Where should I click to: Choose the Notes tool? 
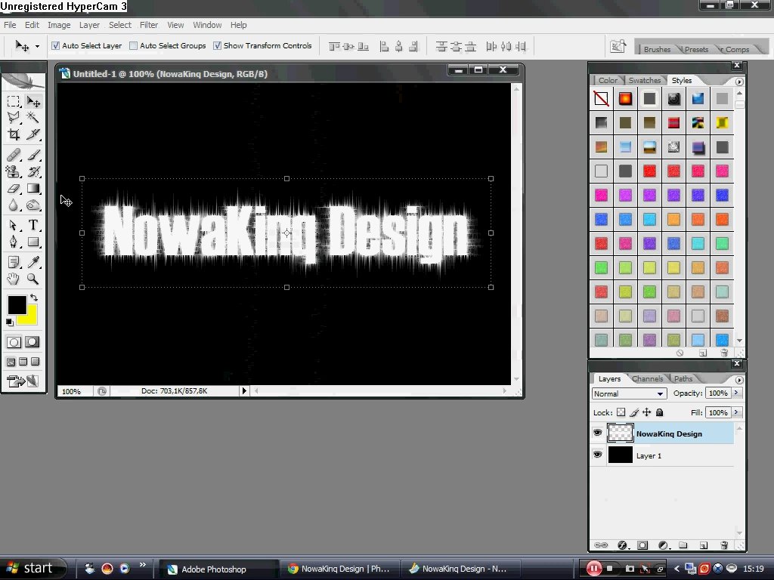point(14,262)
